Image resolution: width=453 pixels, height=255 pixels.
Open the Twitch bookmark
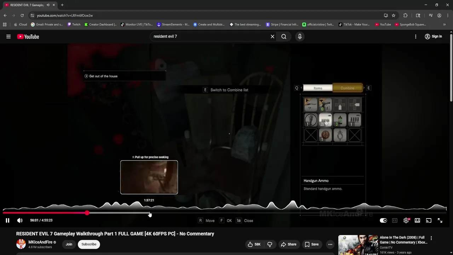(74, 24)
